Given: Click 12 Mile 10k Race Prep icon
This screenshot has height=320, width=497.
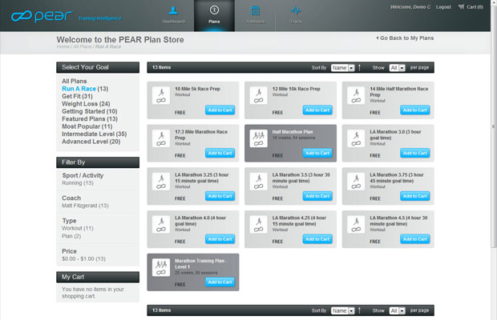Looking at the screenshot, I should (x=258, y=95).
